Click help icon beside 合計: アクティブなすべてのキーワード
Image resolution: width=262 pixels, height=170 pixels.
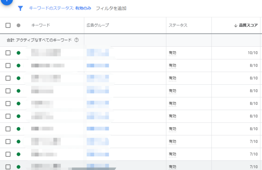pyautogui.click(x=76, y=40)
